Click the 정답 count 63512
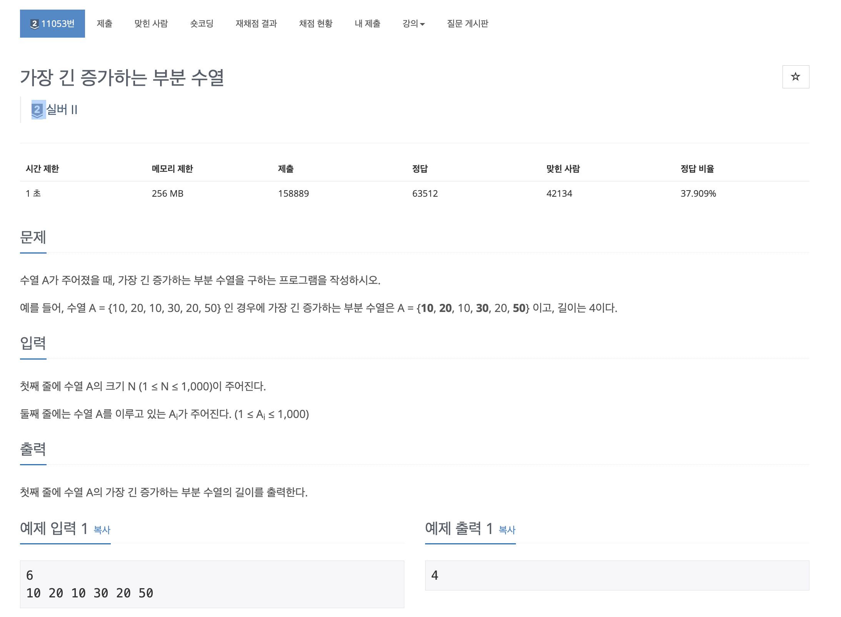Image resolution: width=841 pixels, height=617 pixels. click(425, 193)
